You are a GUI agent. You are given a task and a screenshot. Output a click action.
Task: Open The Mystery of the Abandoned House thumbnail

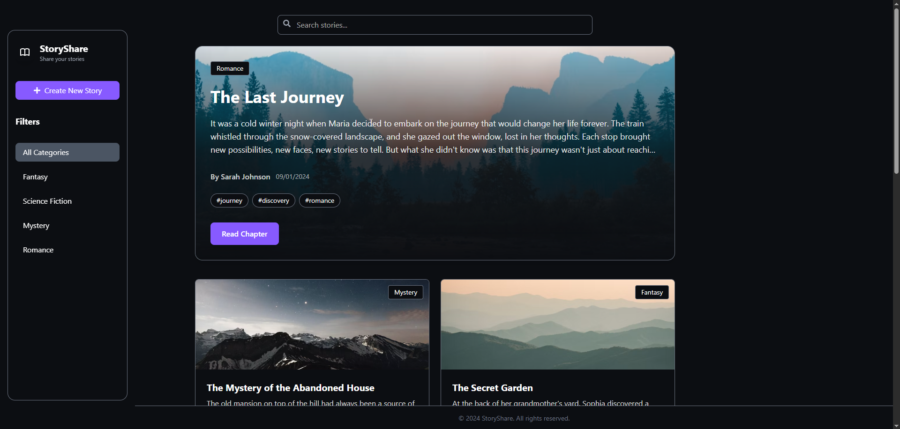pyautogui.click(x=312, y=325)
